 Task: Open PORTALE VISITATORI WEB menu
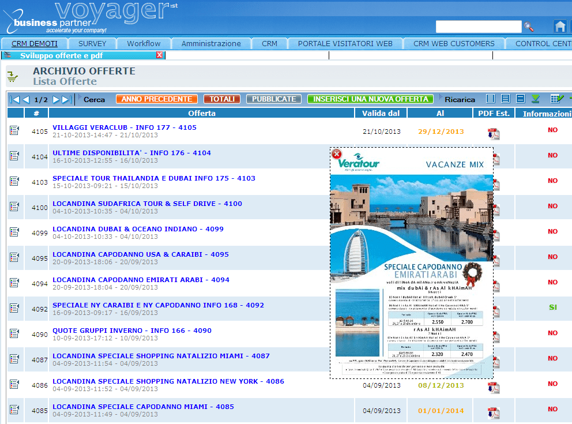[x=345, y=44]
